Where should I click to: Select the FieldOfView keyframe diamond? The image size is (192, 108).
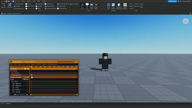pos(31,75)
